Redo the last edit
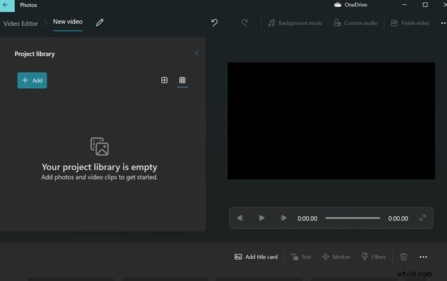This screenshot has width=447, height=281. click(244, 22)
